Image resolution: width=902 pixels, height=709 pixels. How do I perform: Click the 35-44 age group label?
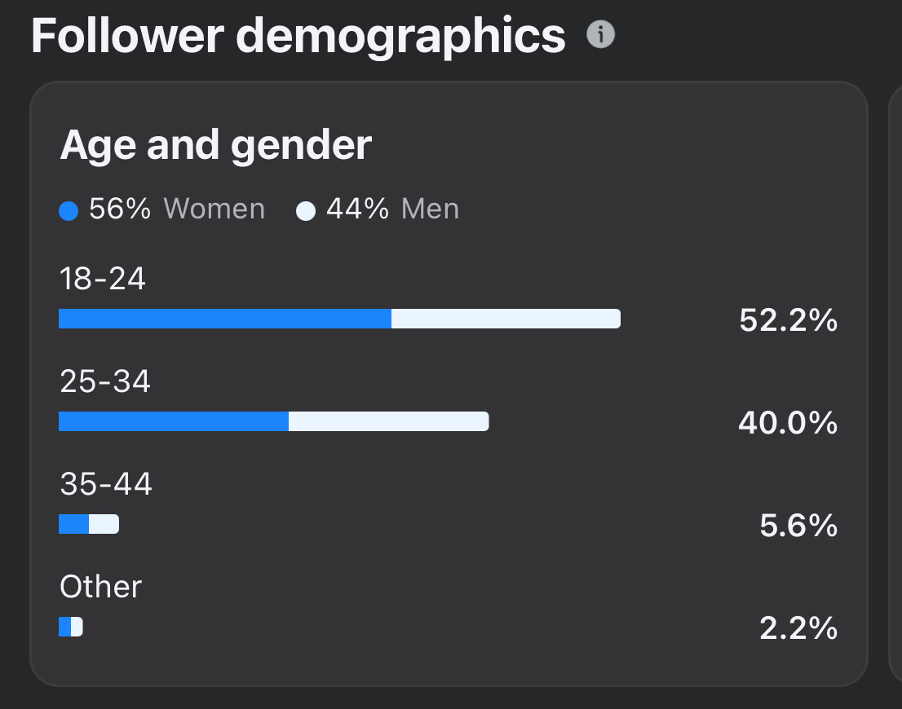pos(106,483)
